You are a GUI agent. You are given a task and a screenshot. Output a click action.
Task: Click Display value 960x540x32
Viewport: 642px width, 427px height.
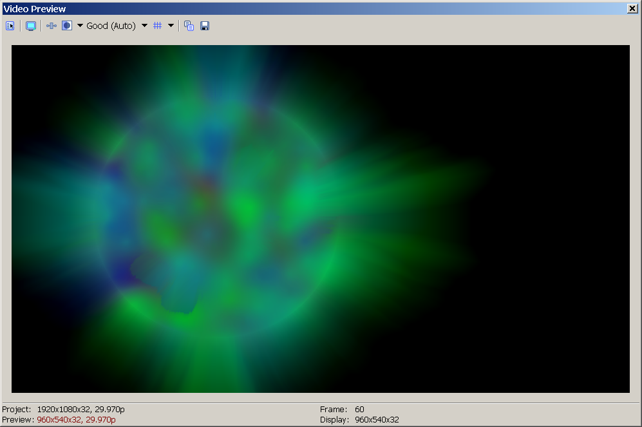point(377,420)
